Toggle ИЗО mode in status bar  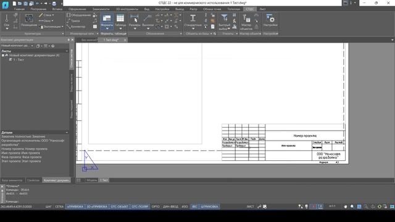(x=185, y=207)
